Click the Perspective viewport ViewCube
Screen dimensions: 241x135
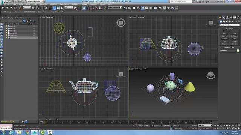(211, 75)
